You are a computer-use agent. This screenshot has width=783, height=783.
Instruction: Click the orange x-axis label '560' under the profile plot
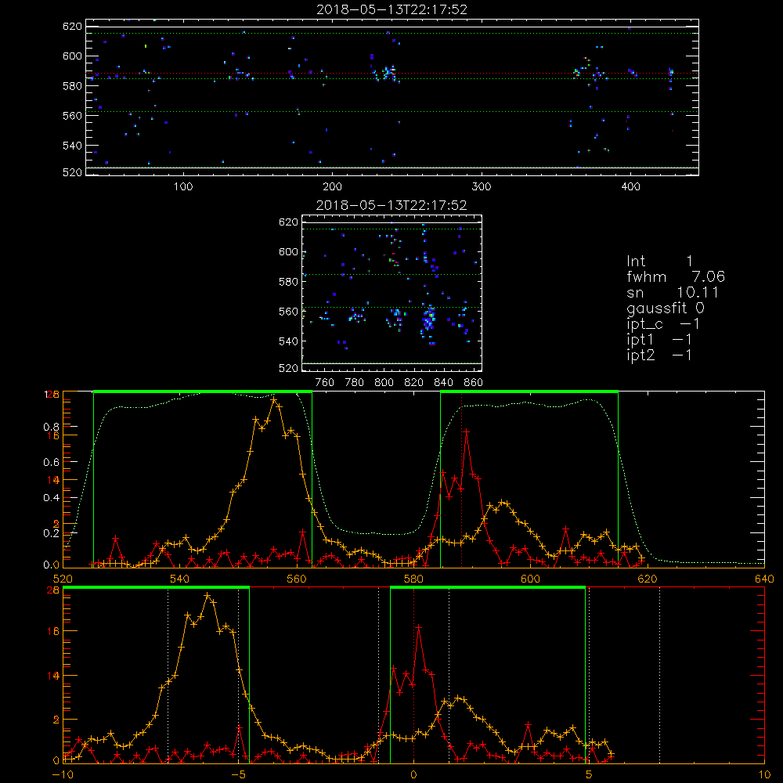point(297,579)
